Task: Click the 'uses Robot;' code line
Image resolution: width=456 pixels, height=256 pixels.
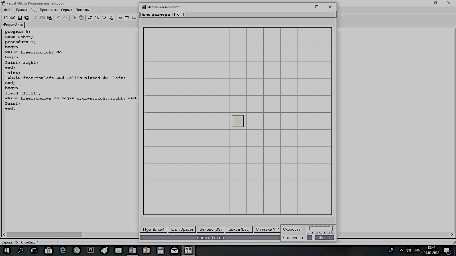Action: coord(19,37)
